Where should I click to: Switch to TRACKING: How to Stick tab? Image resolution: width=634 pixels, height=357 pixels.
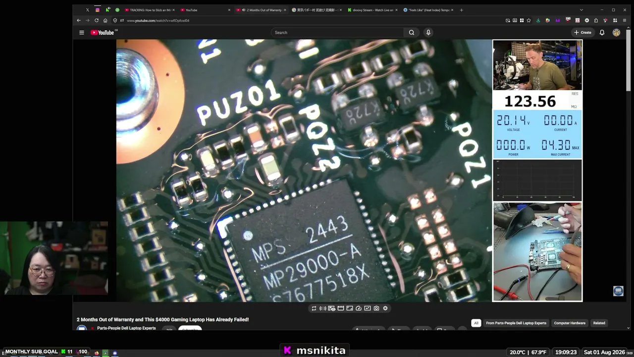coord(150,10)
